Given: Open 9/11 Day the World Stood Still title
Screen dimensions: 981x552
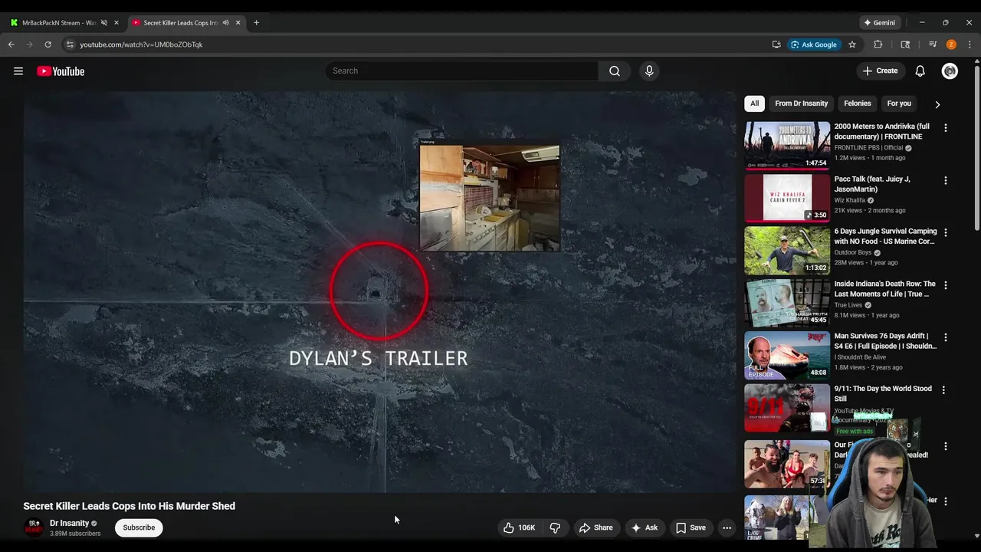Looking at the screenshot, I should coord(883,393).
